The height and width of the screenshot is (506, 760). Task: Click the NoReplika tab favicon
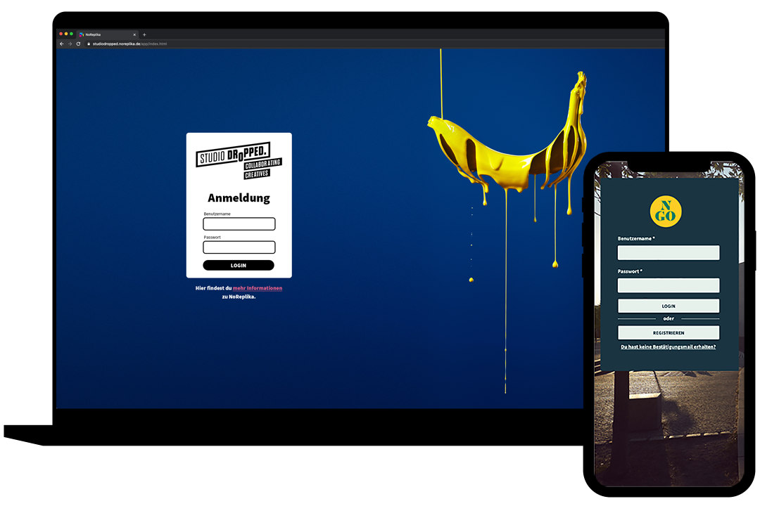pos(82,34)
